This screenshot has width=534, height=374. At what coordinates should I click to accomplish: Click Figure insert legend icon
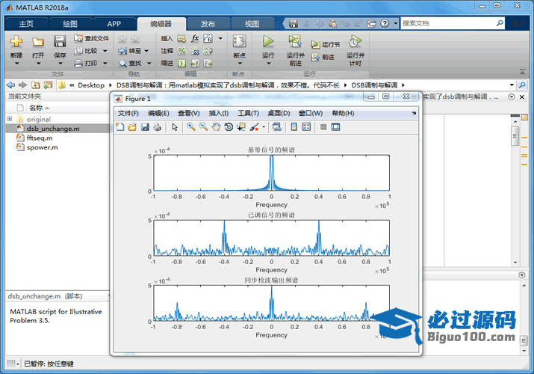[x=306, y=127]
